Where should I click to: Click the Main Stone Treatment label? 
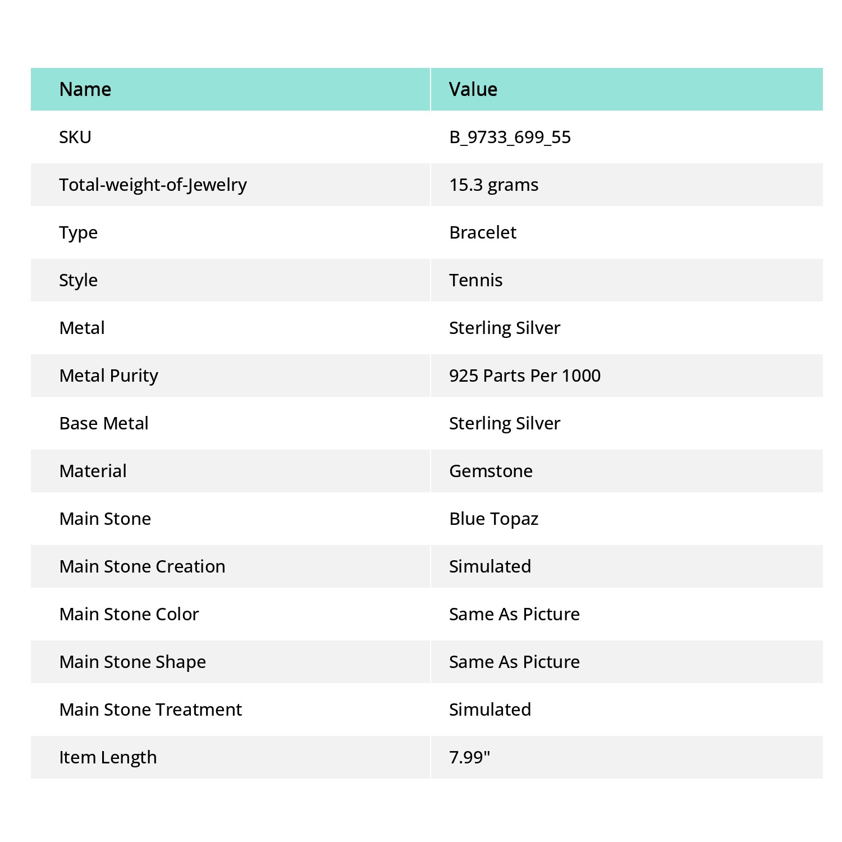[x=150, y=710]
